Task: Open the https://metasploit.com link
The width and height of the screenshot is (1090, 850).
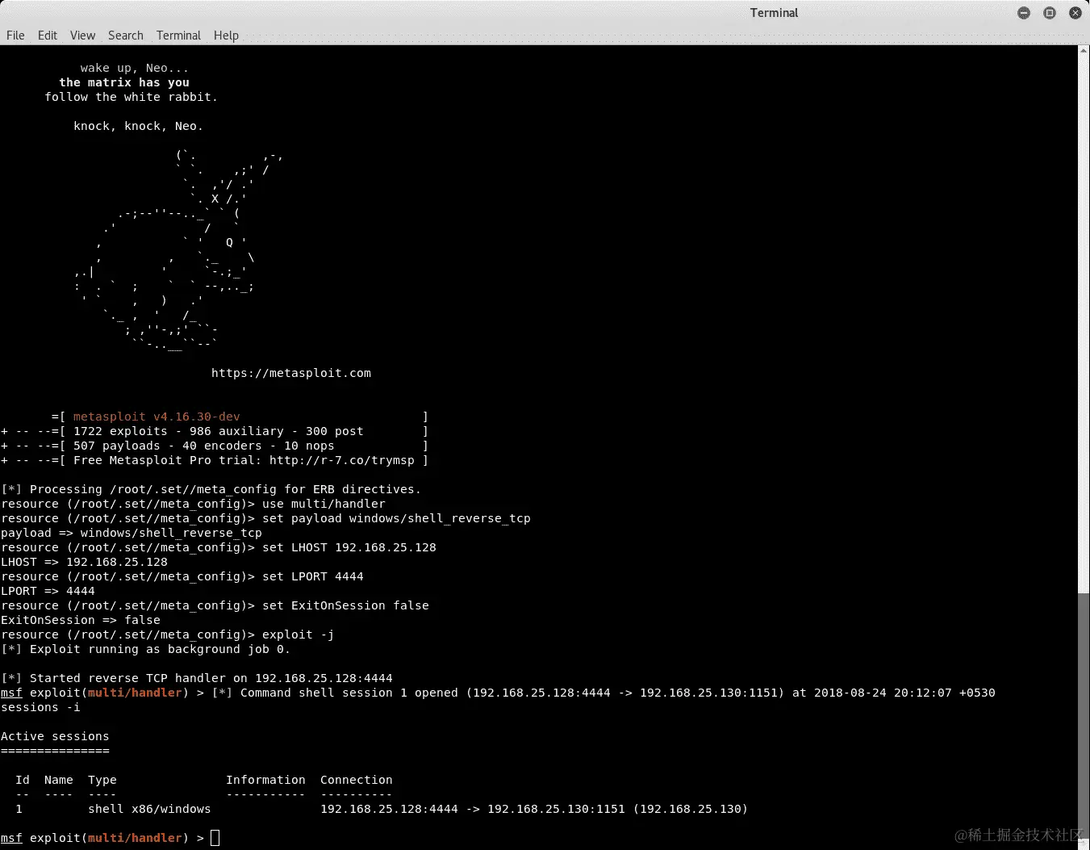Action: click(291, 373)
